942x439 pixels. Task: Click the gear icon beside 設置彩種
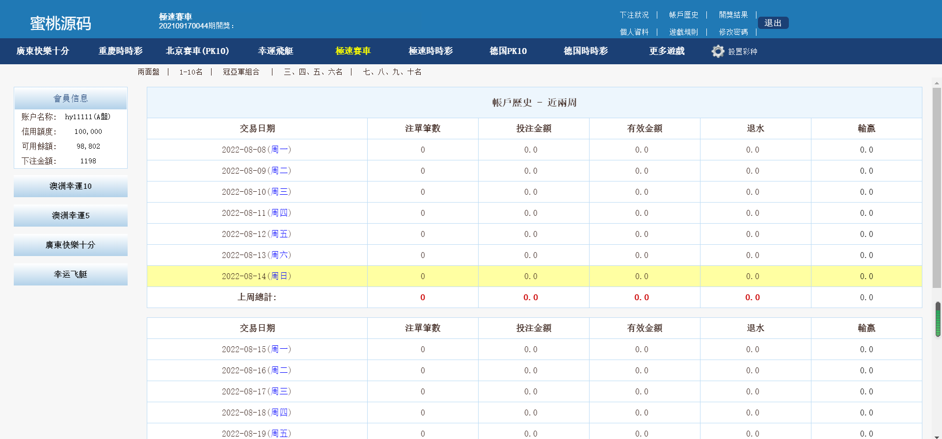pyautogui.click(x=718, y=52)
